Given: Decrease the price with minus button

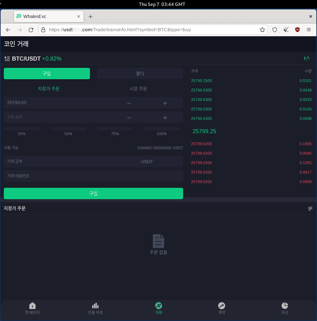Looking at the screenshot, I should 129,103.
